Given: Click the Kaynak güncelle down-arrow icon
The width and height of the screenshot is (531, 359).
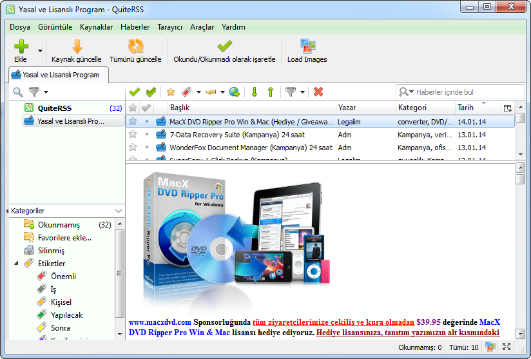Looking at the screenshot, I should [x=77, y=46].
